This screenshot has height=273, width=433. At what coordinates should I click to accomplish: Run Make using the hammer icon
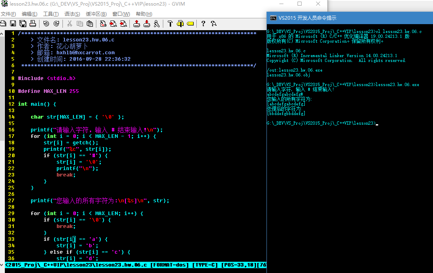click(x=170, y=24)
